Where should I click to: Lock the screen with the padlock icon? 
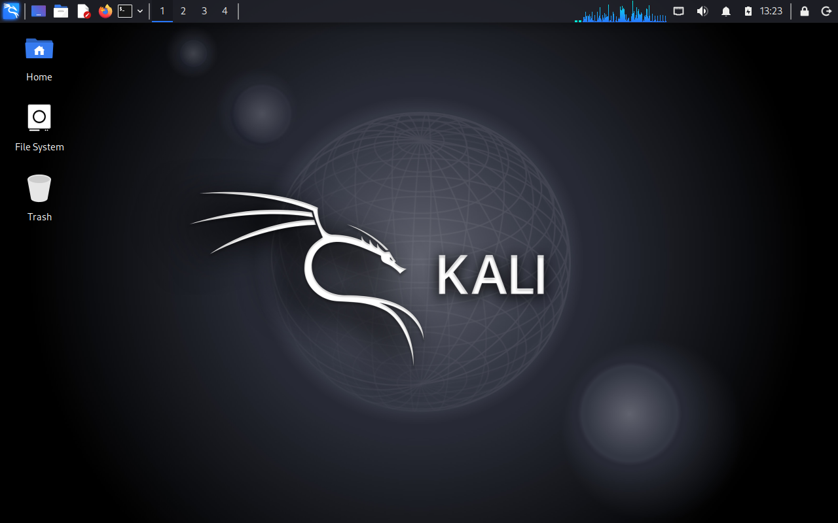click(805, 11)
